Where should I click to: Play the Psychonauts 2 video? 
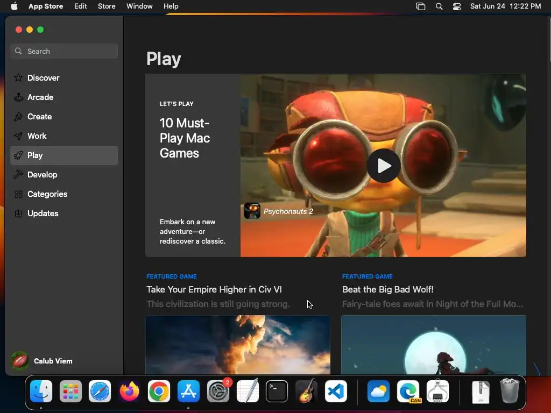[383, 166]
